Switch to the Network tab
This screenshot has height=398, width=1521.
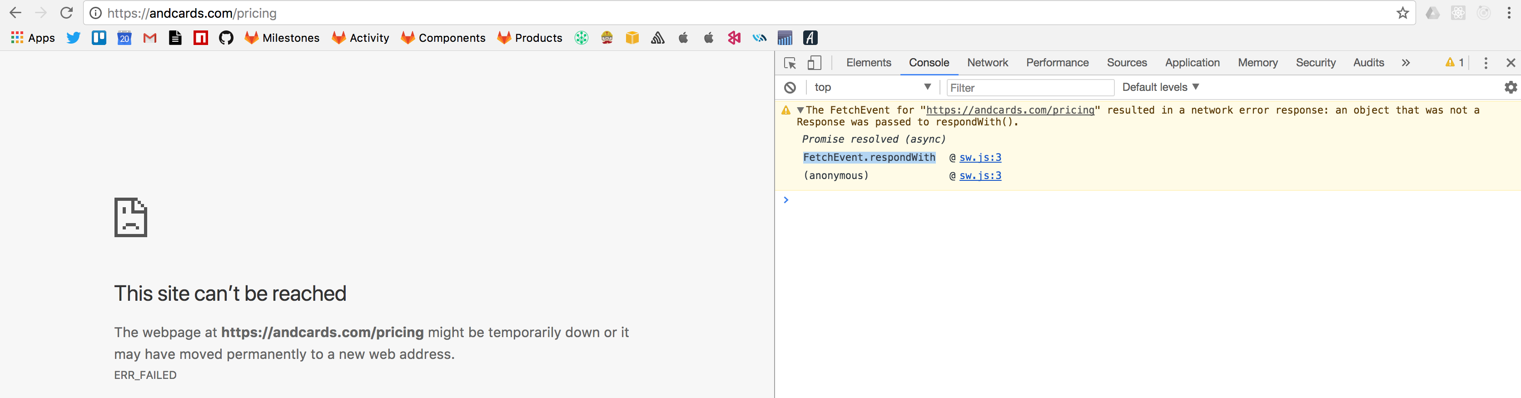click(987, 63)
